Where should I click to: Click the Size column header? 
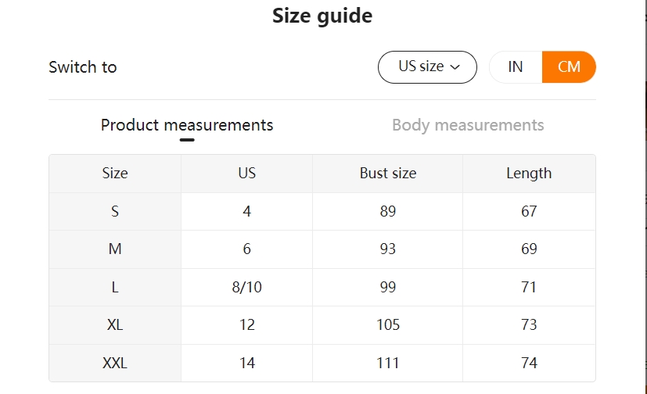pos(115,174)
